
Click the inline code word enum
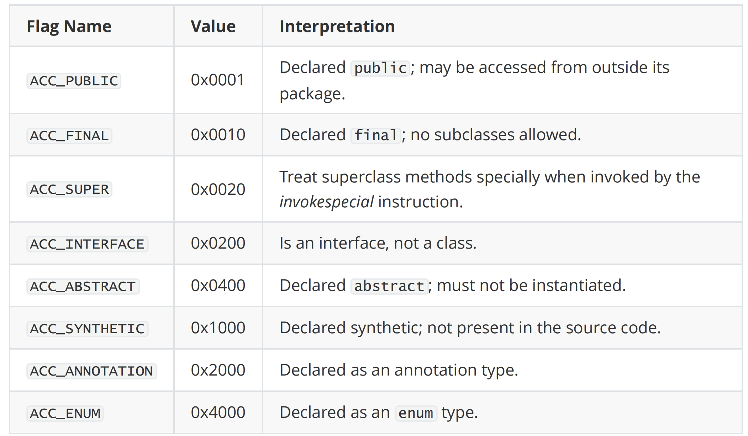tap(416, 413)
